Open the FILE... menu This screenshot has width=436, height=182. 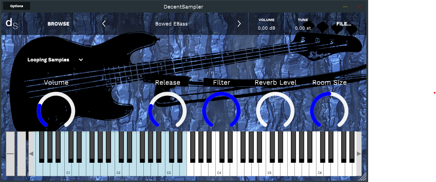coord(344,24)
